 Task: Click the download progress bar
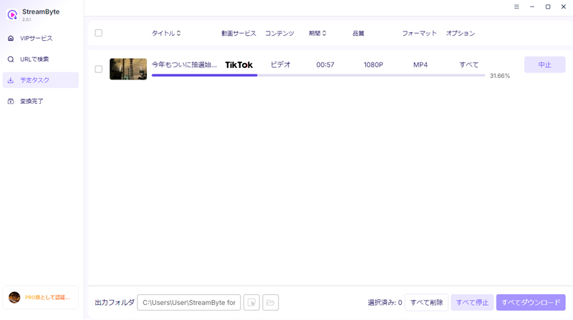[x=318, y=75]
